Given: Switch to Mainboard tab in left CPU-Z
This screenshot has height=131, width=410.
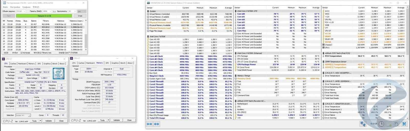Looking at the screenshot, I should click(22, 64).
